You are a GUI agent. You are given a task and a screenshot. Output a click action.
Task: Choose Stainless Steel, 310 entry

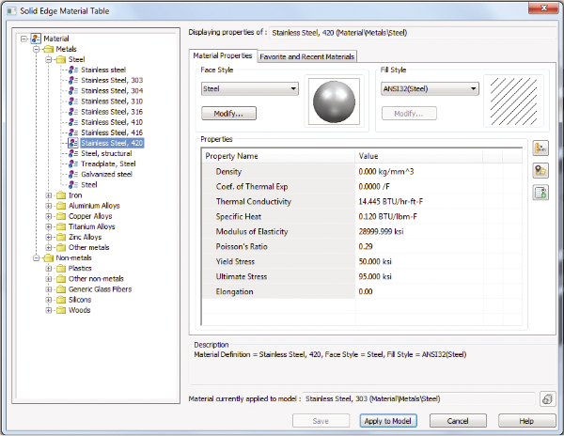pos(112,101)
